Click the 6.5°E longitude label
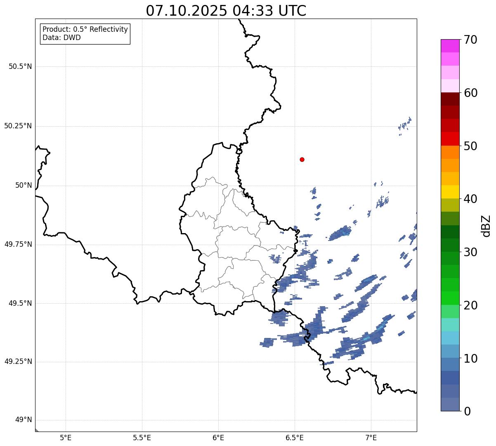The image size is (496, 446). point(295,438)
